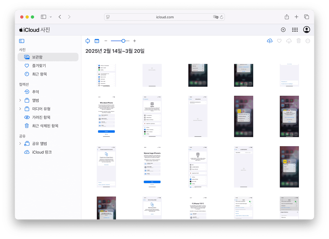Click the upload to iCloud icon
Screen dimensions: 329x239
click(269, 41)
